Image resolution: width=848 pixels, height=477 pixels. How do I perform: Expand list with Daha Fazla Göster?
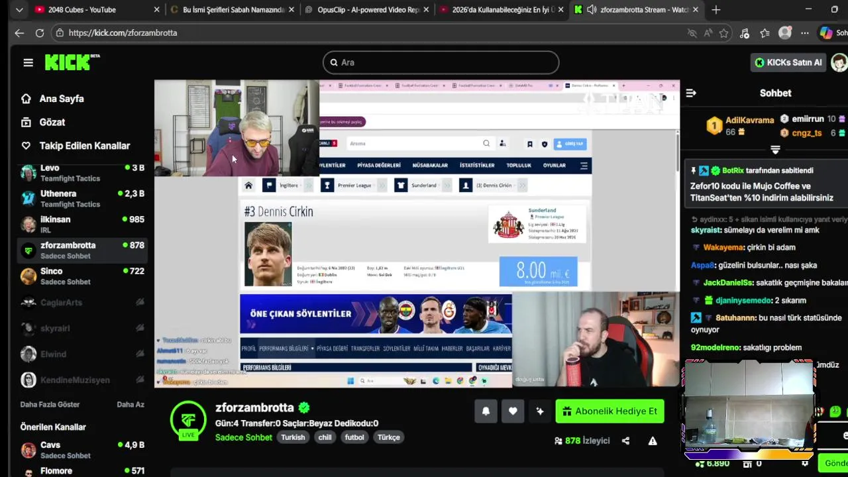coord(50,404)
